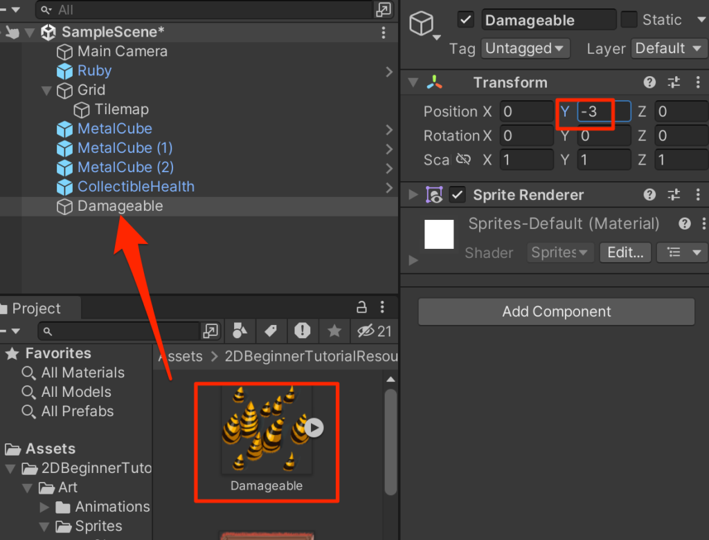Open the All Prefabs favorite search

78,411
